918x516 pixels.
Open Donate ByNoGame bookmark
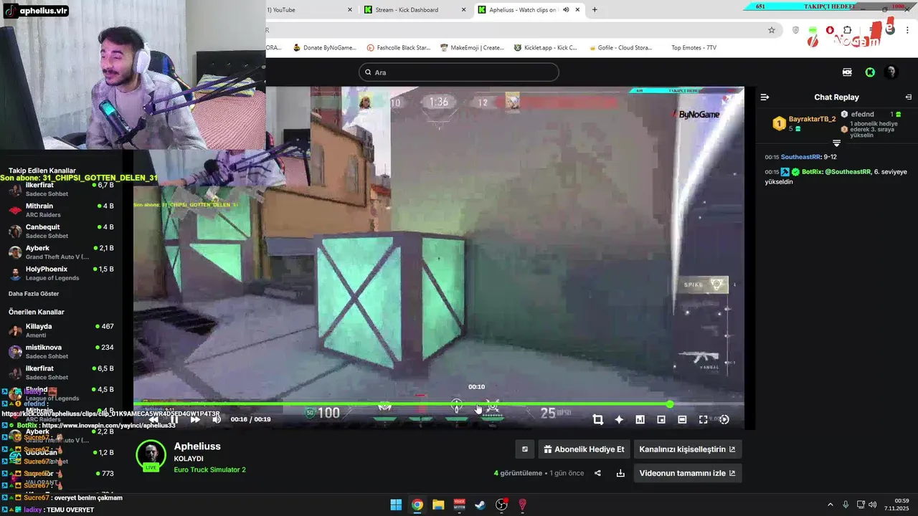[324, 48]
